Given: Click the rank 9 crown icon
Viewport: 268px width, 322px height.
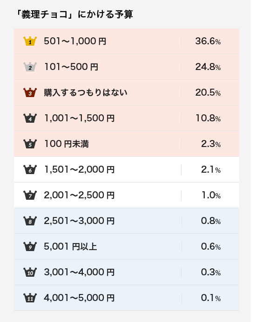Looking at the screenshot, I should (30, 246).
